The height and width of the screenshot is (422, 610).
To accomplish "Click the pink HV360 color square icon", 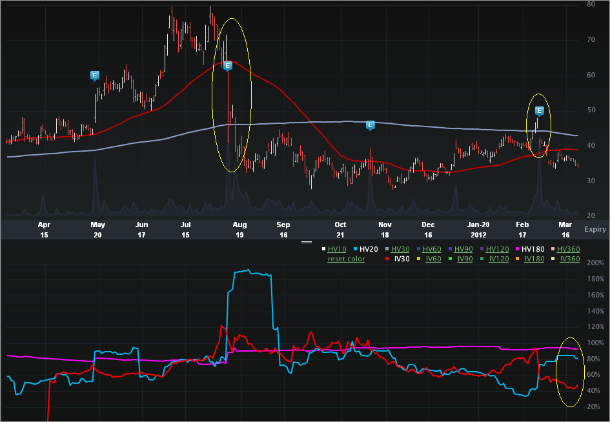I will (551, 247).
